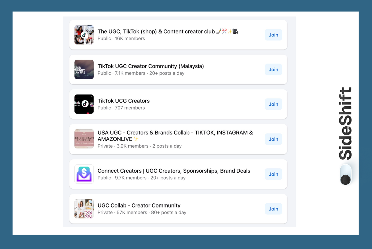Join TikTok UGC Creator Community Malaysia
Viewport: 372px width, 249px height.
pos(273,69)
